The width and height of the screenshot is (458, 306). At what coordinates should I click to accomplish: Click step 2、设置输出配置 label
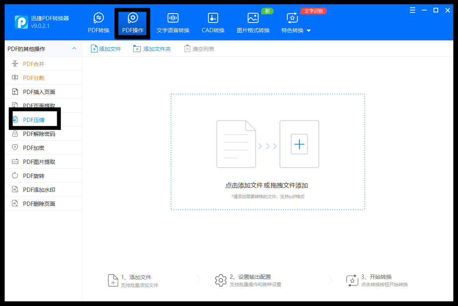point(250,277)
